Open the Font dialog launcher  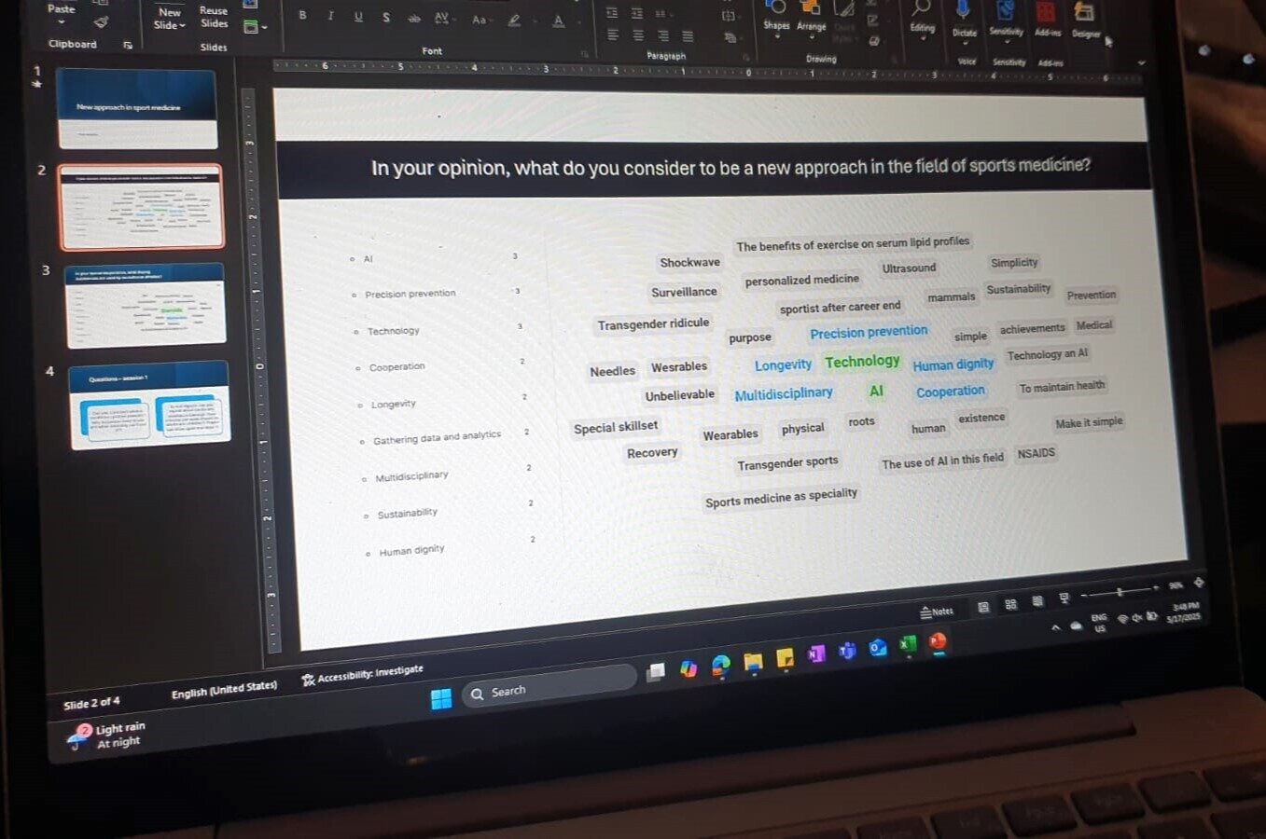coord(585,54)
